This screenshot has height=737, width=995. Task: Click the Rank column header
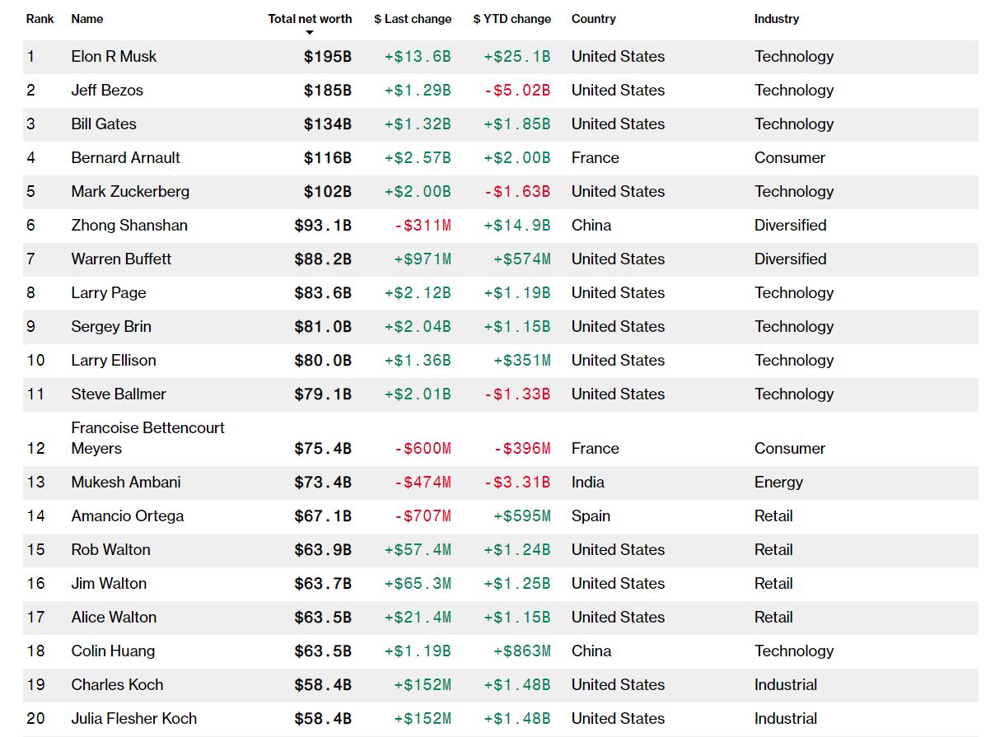pyautogui.click(x=40, y=18)
